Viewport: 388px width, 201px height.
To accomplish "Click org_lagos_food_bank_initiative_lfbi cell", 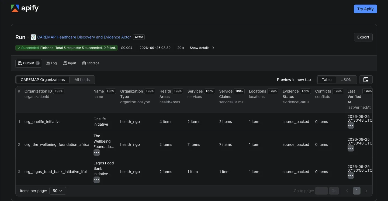I will [56, 172].
